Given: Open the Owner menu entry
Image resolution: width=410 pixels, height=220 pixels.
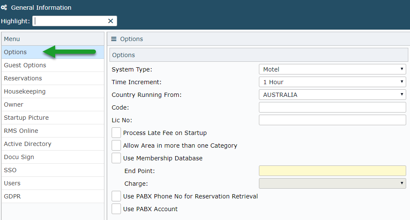Looking at the screenshot, I should [53, 104].
